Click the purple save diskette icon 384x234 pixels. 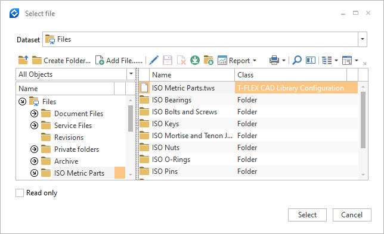[x=168, y=60]
